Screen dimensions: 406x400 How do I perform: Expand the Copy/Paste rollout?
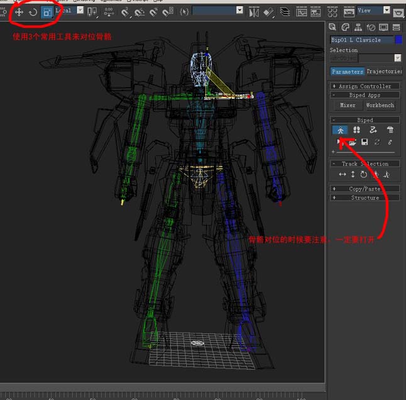click(365, 189)
